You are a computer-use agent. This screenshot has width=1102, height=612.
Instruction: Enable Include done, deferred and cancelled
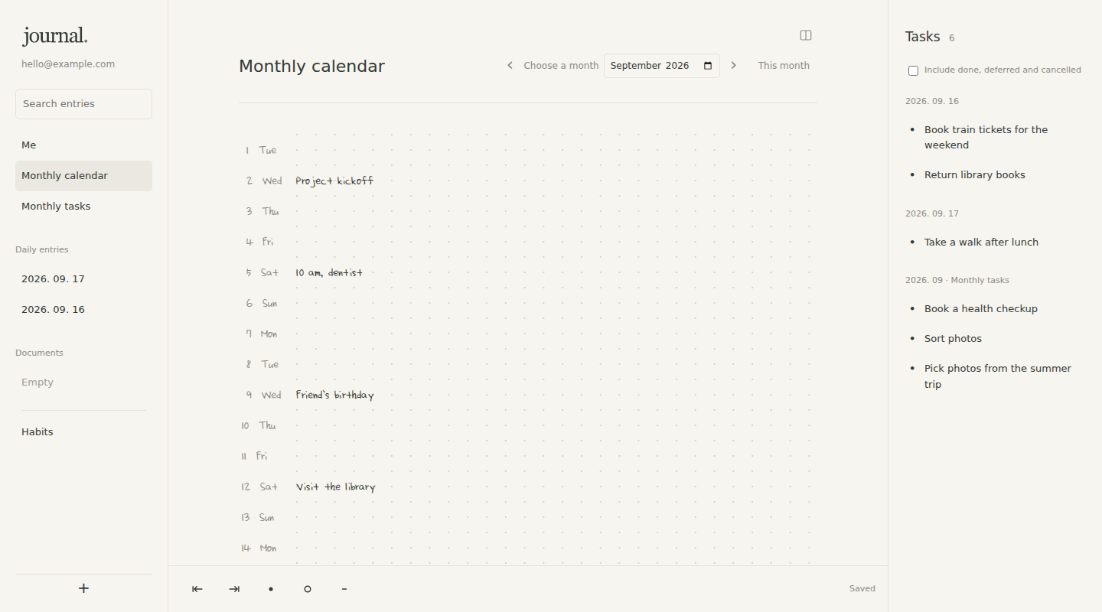913,70
